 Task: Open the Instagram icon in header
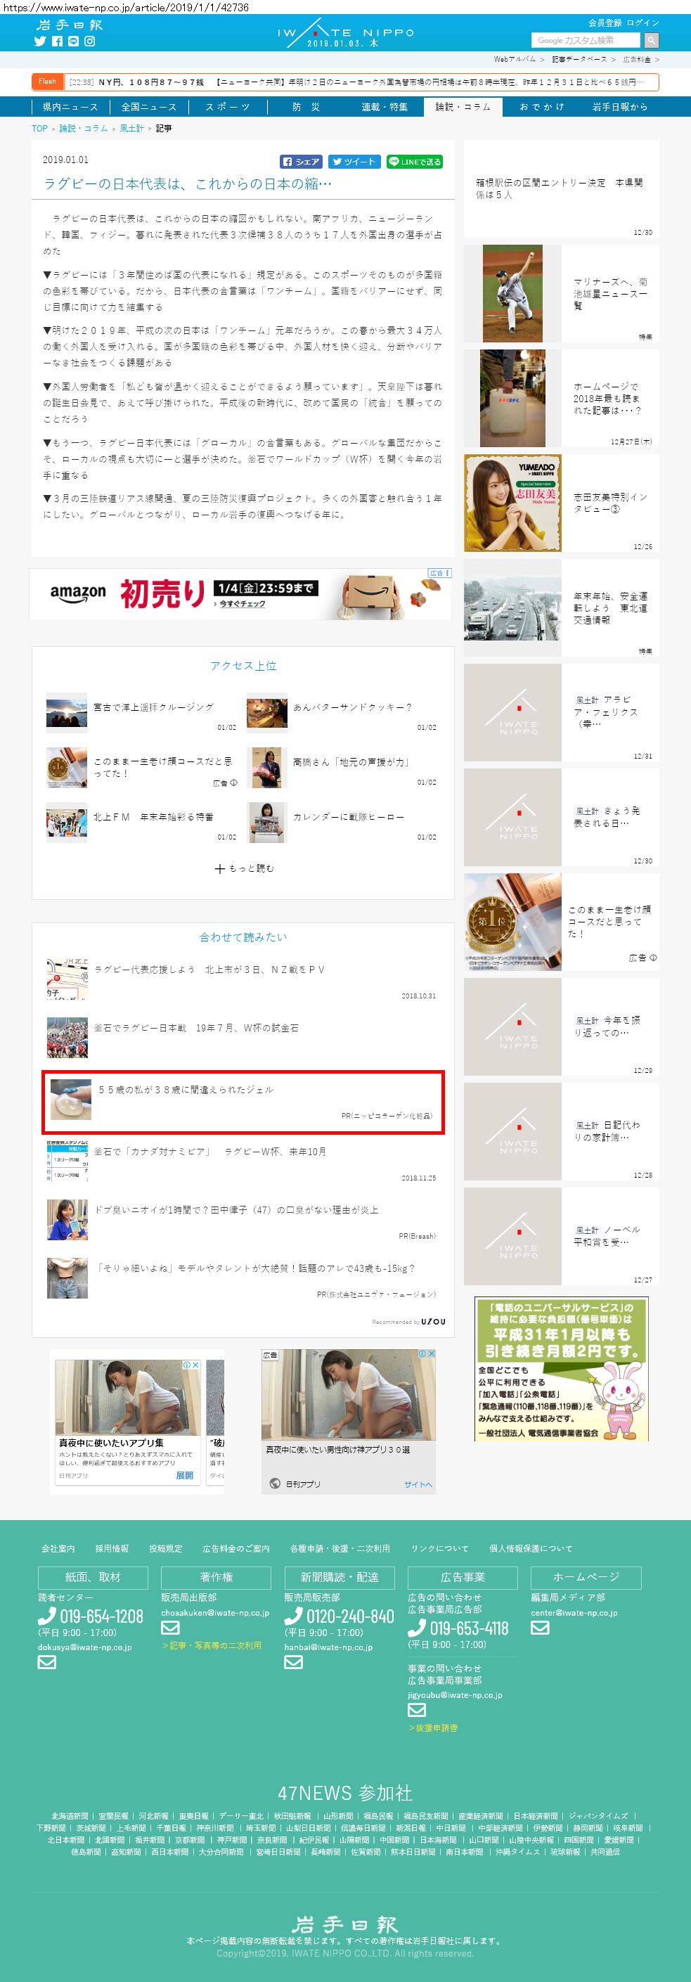click(x=90, y=41)
